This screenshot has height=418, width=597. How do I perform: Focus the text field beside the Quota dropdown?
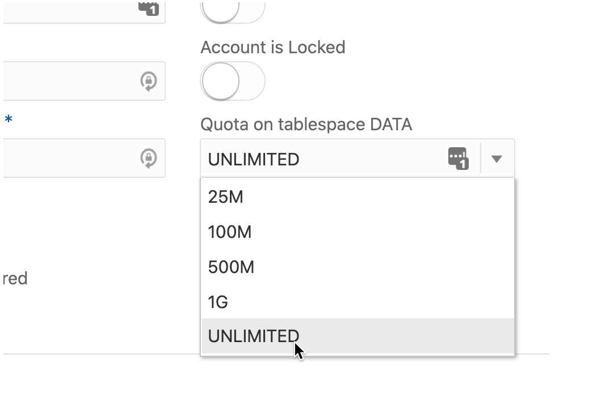[x=68, y=159]
